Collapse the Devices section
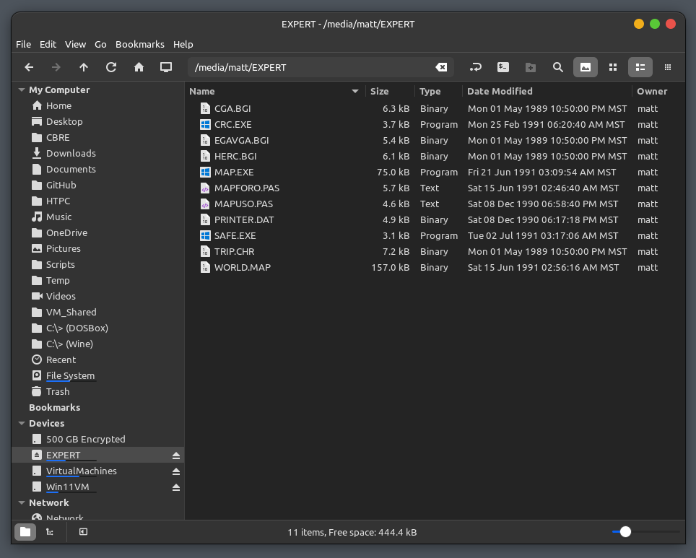The height and width of the screenshot is (558, 696). pyautogui.click(x=21, y=424)
